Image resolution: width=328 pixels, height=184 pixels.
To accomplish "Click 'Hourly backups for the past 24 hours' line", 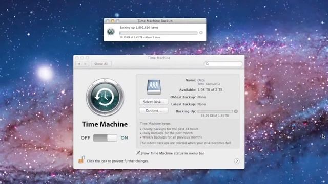I will (x=171, y=129).
